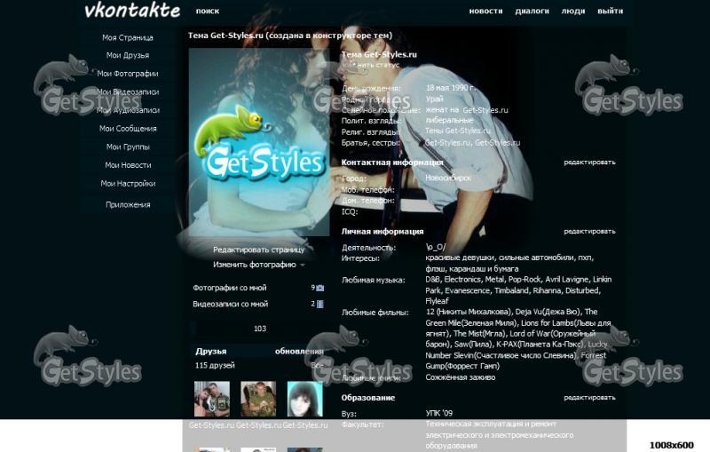Open Мои Группы in sidebar
This screenshot has height=452, width=710.
[128, 147]
